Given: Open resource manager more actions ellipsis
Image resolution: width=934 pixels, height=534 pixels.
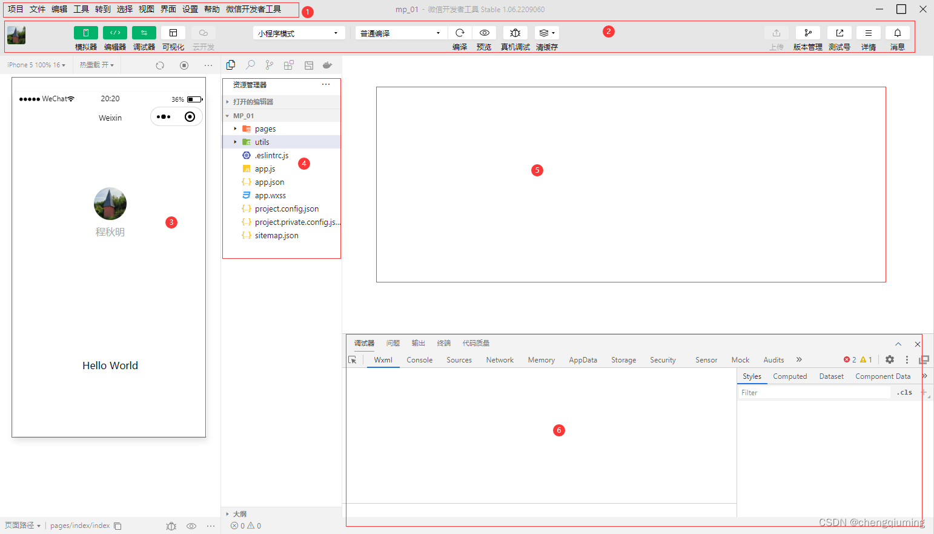Looking at the screenshot, I should (x=326, y=84).
